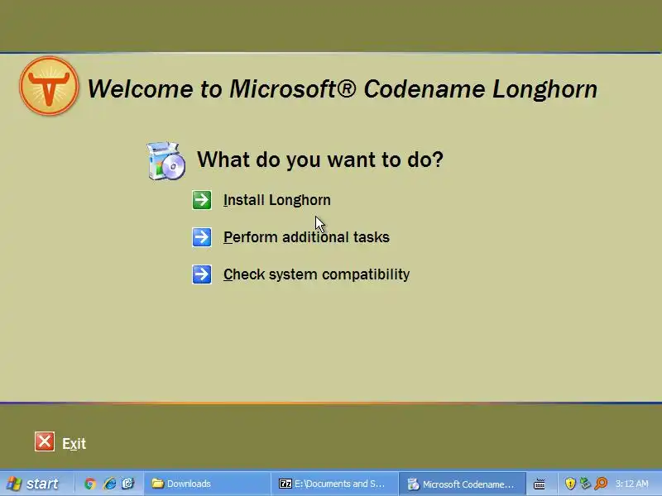Open the Windows start button
This screenshot has width=662, height=496.
click(x=34, y=484)
